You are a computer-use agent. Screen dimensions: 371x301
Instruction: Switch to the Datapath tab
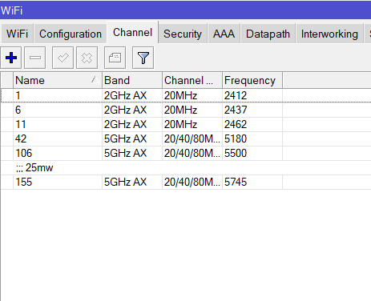point(268,34)
